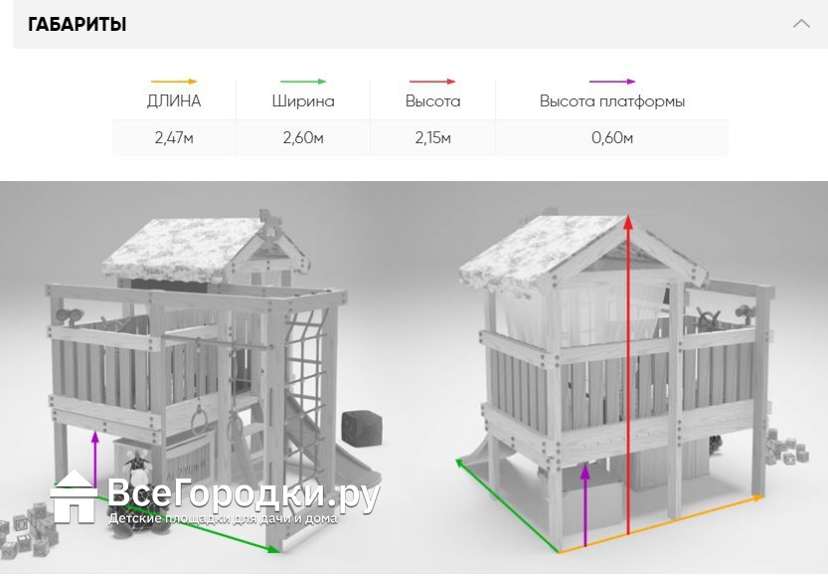The height and width of the screenshot is (576, 828).
Task: Click the 2,47м length value
Action: tap(173, 137)
